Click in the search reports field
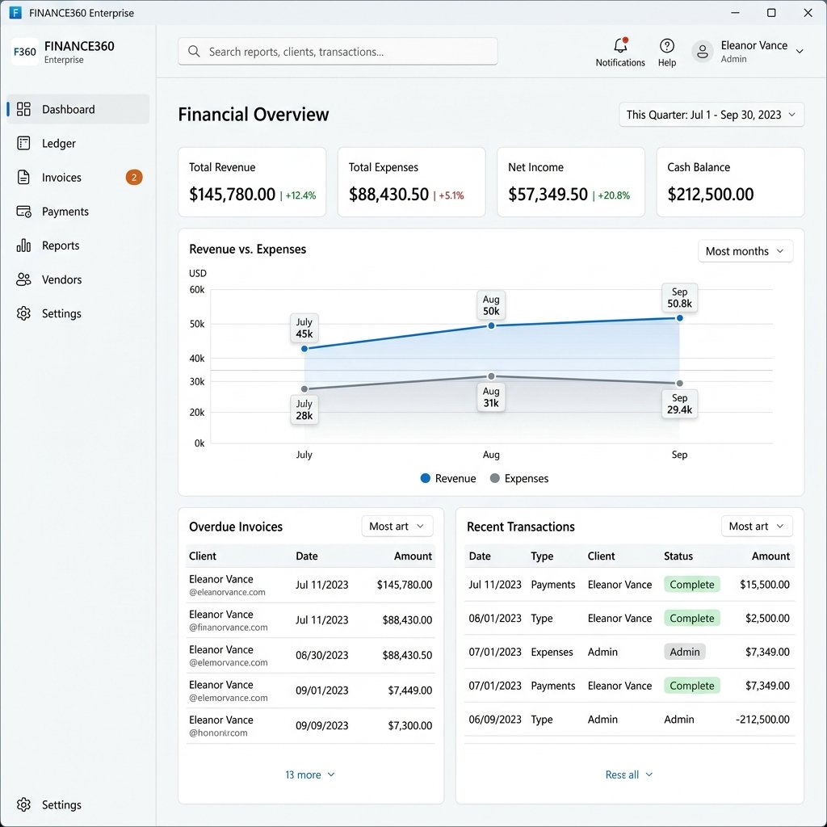The width and height of the screenshot is (827, 827). pos(338,51)
